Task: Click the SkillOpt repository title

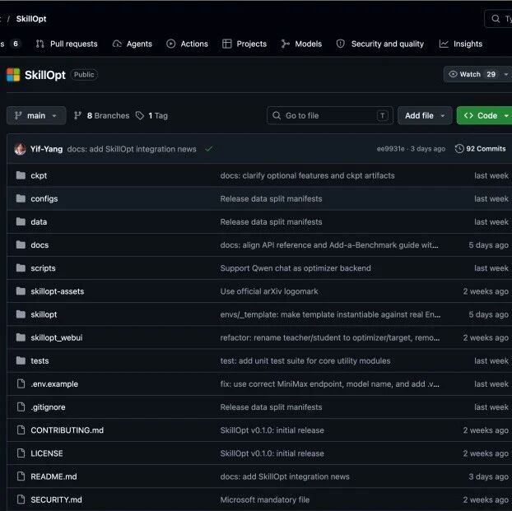Action: (x=45, y=75)
